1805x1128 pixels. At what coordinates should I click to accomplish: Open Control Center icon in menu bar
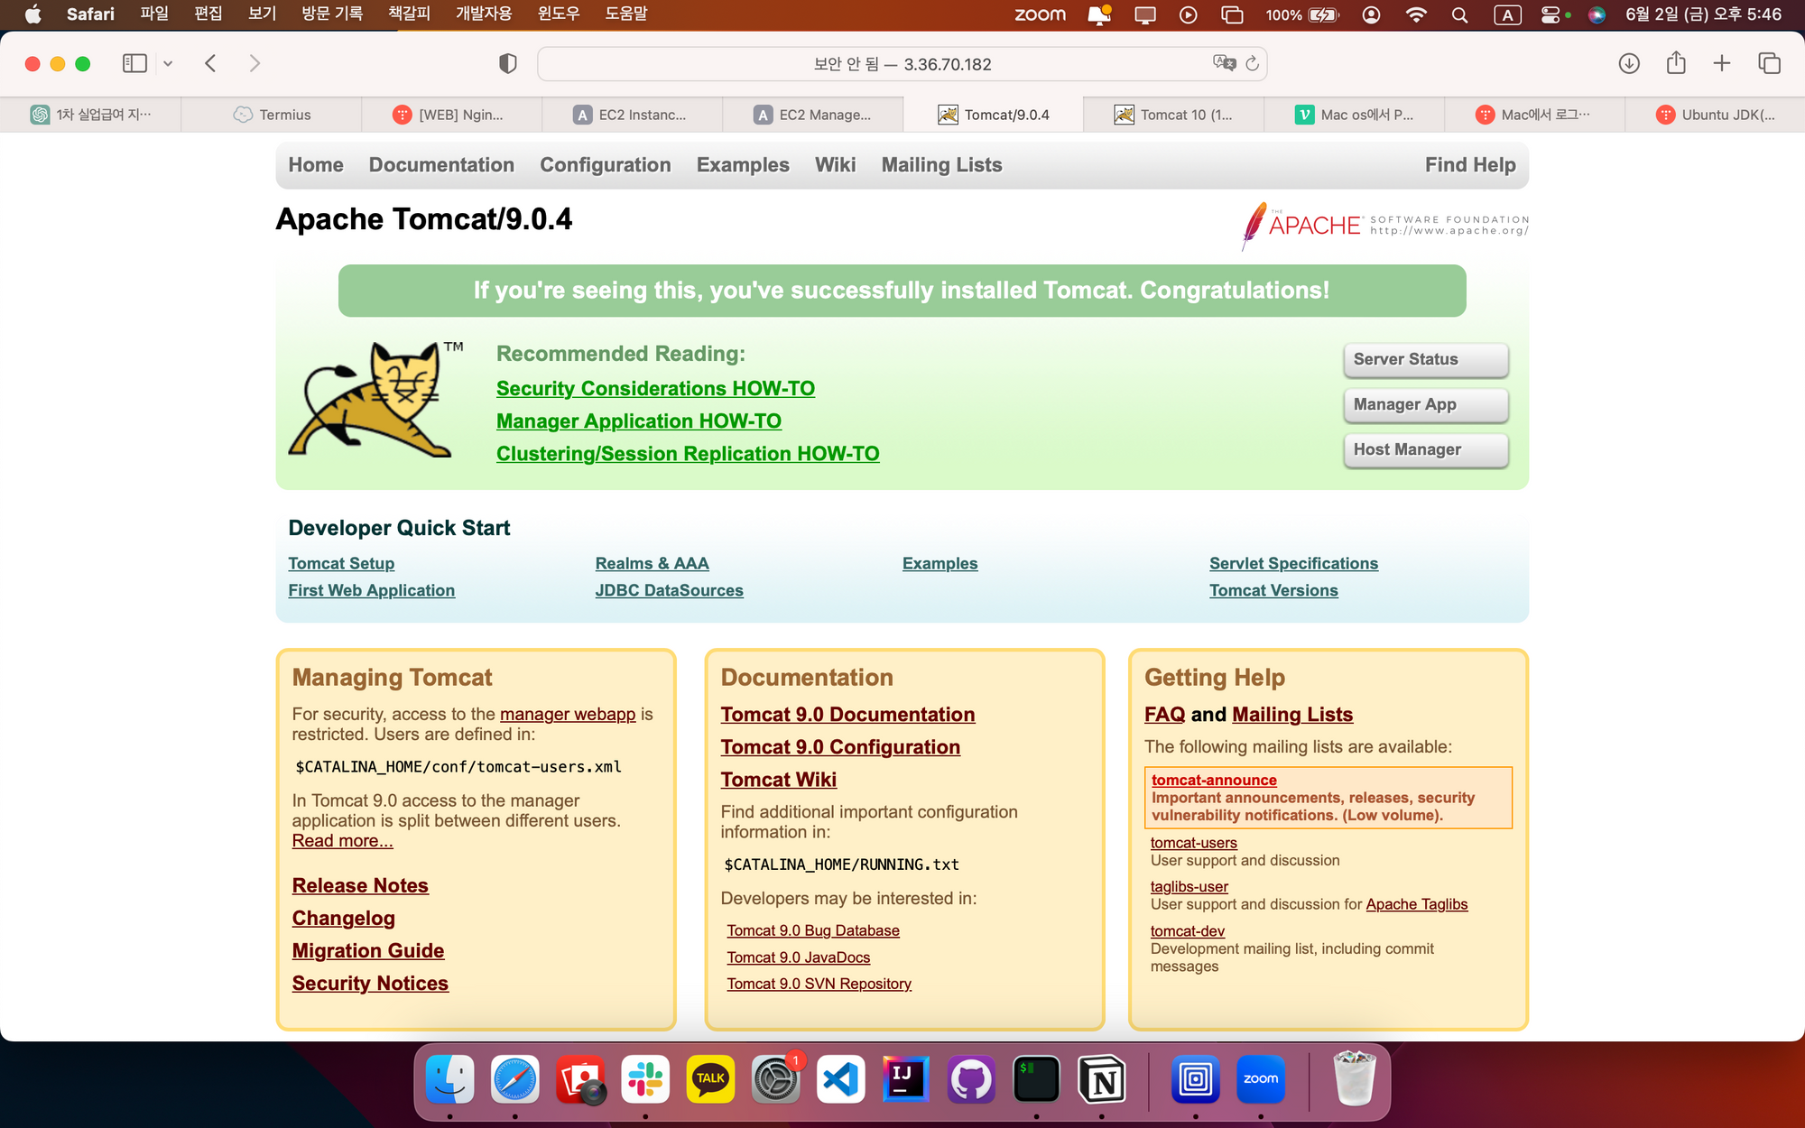1550,14
